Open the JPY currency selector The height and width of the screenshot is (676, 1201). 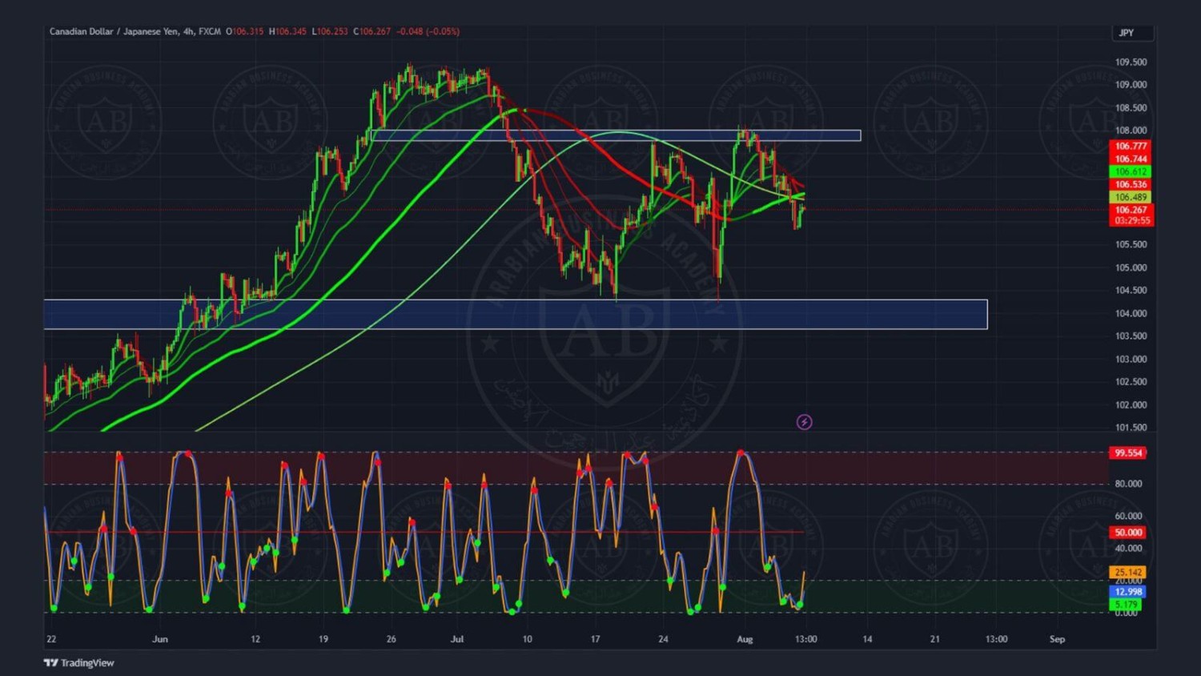1131,33
